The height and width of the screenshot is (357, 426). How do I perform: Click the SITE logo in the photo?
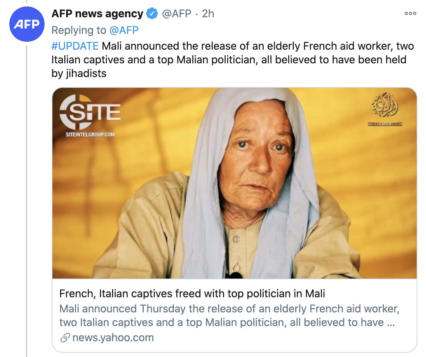(x=90, y=112)
